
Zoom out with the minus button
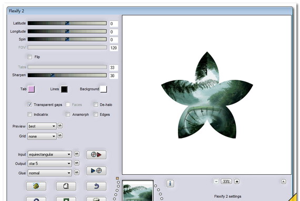pyautogui.click(x=216, y=182)
